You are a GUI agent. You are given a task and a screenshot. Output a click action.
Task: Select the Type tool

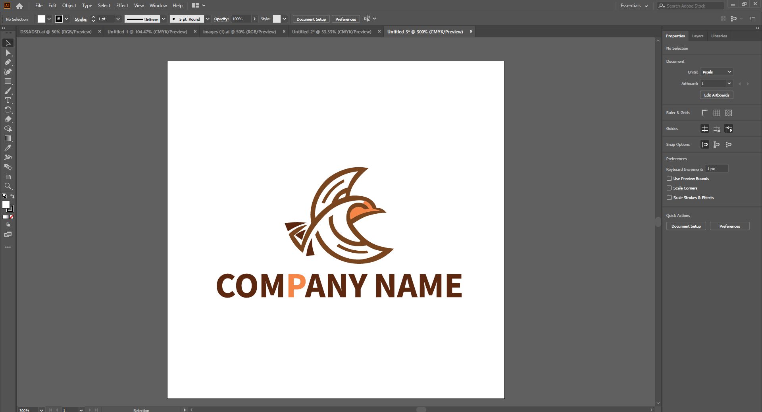8,101
